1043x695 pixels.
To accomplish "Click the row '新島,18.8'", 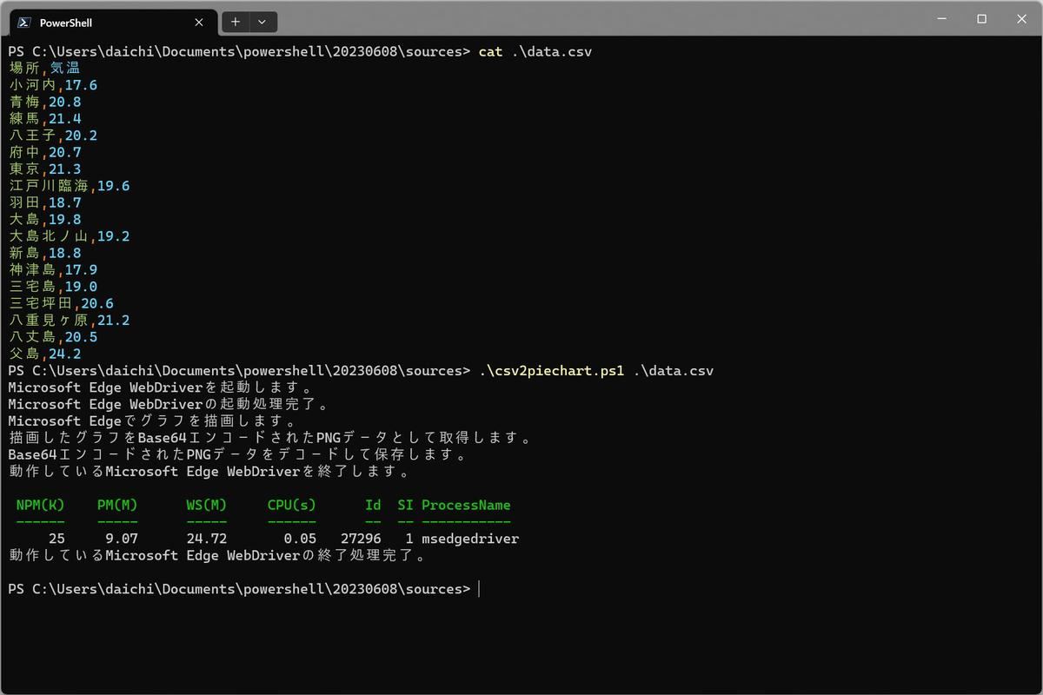I will coord(45,253).
